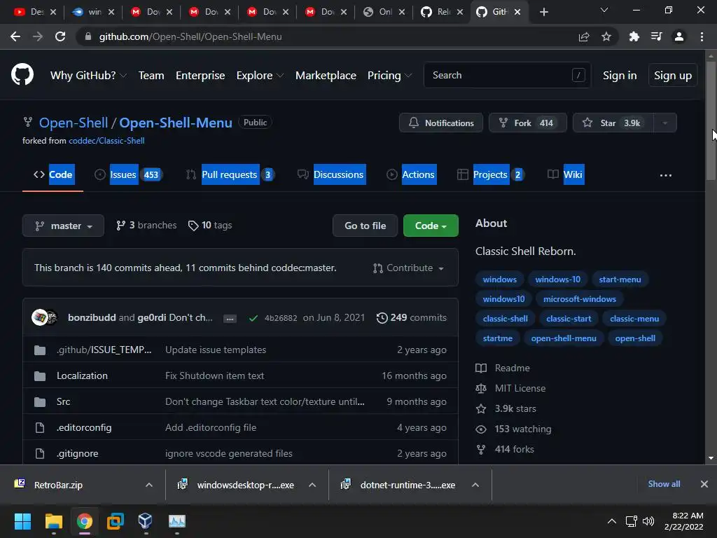The image size is (717, 538).
Task: Click Sign in link
Action: coord(620,76)
